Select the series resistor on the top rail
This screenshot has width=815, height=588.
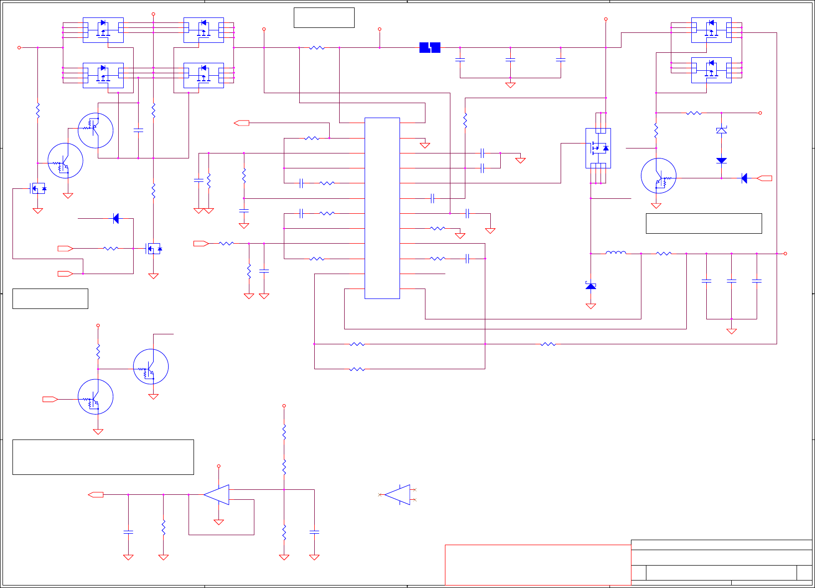[317, 48]
